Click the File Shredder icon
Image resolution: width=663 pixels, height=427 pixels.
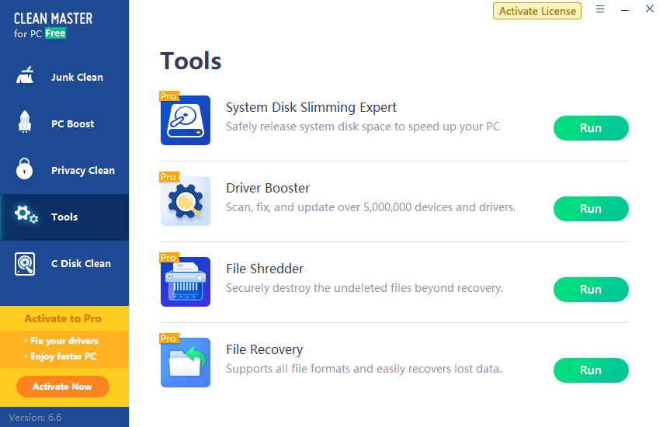pos(186,282)
